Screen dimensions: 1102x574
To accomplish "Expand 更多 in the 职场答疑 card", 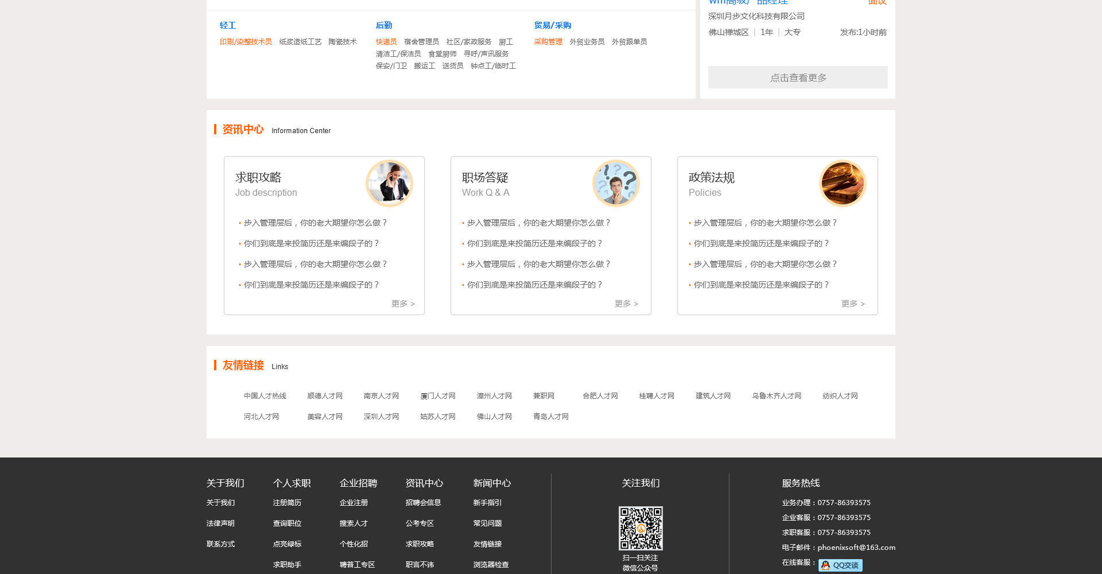I will (626, 304).
